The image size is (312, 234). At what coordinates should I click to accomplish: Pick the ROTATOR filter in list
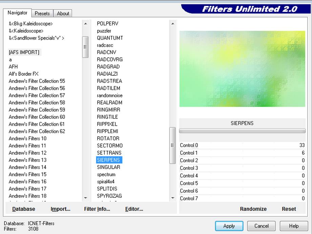[x=108, y=138]
